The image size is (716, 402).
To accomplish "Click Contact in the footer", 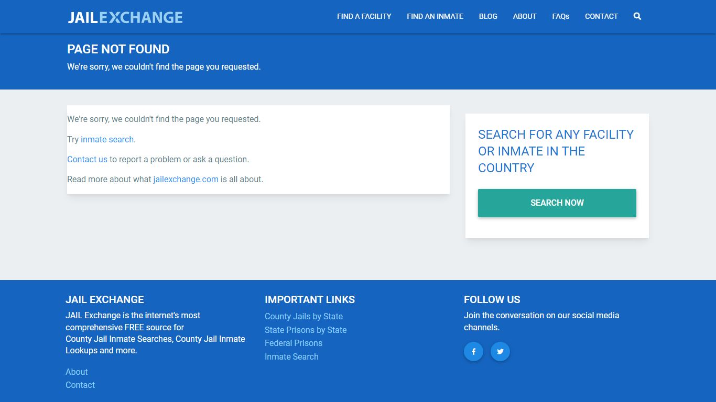I will tap(80, 385).
